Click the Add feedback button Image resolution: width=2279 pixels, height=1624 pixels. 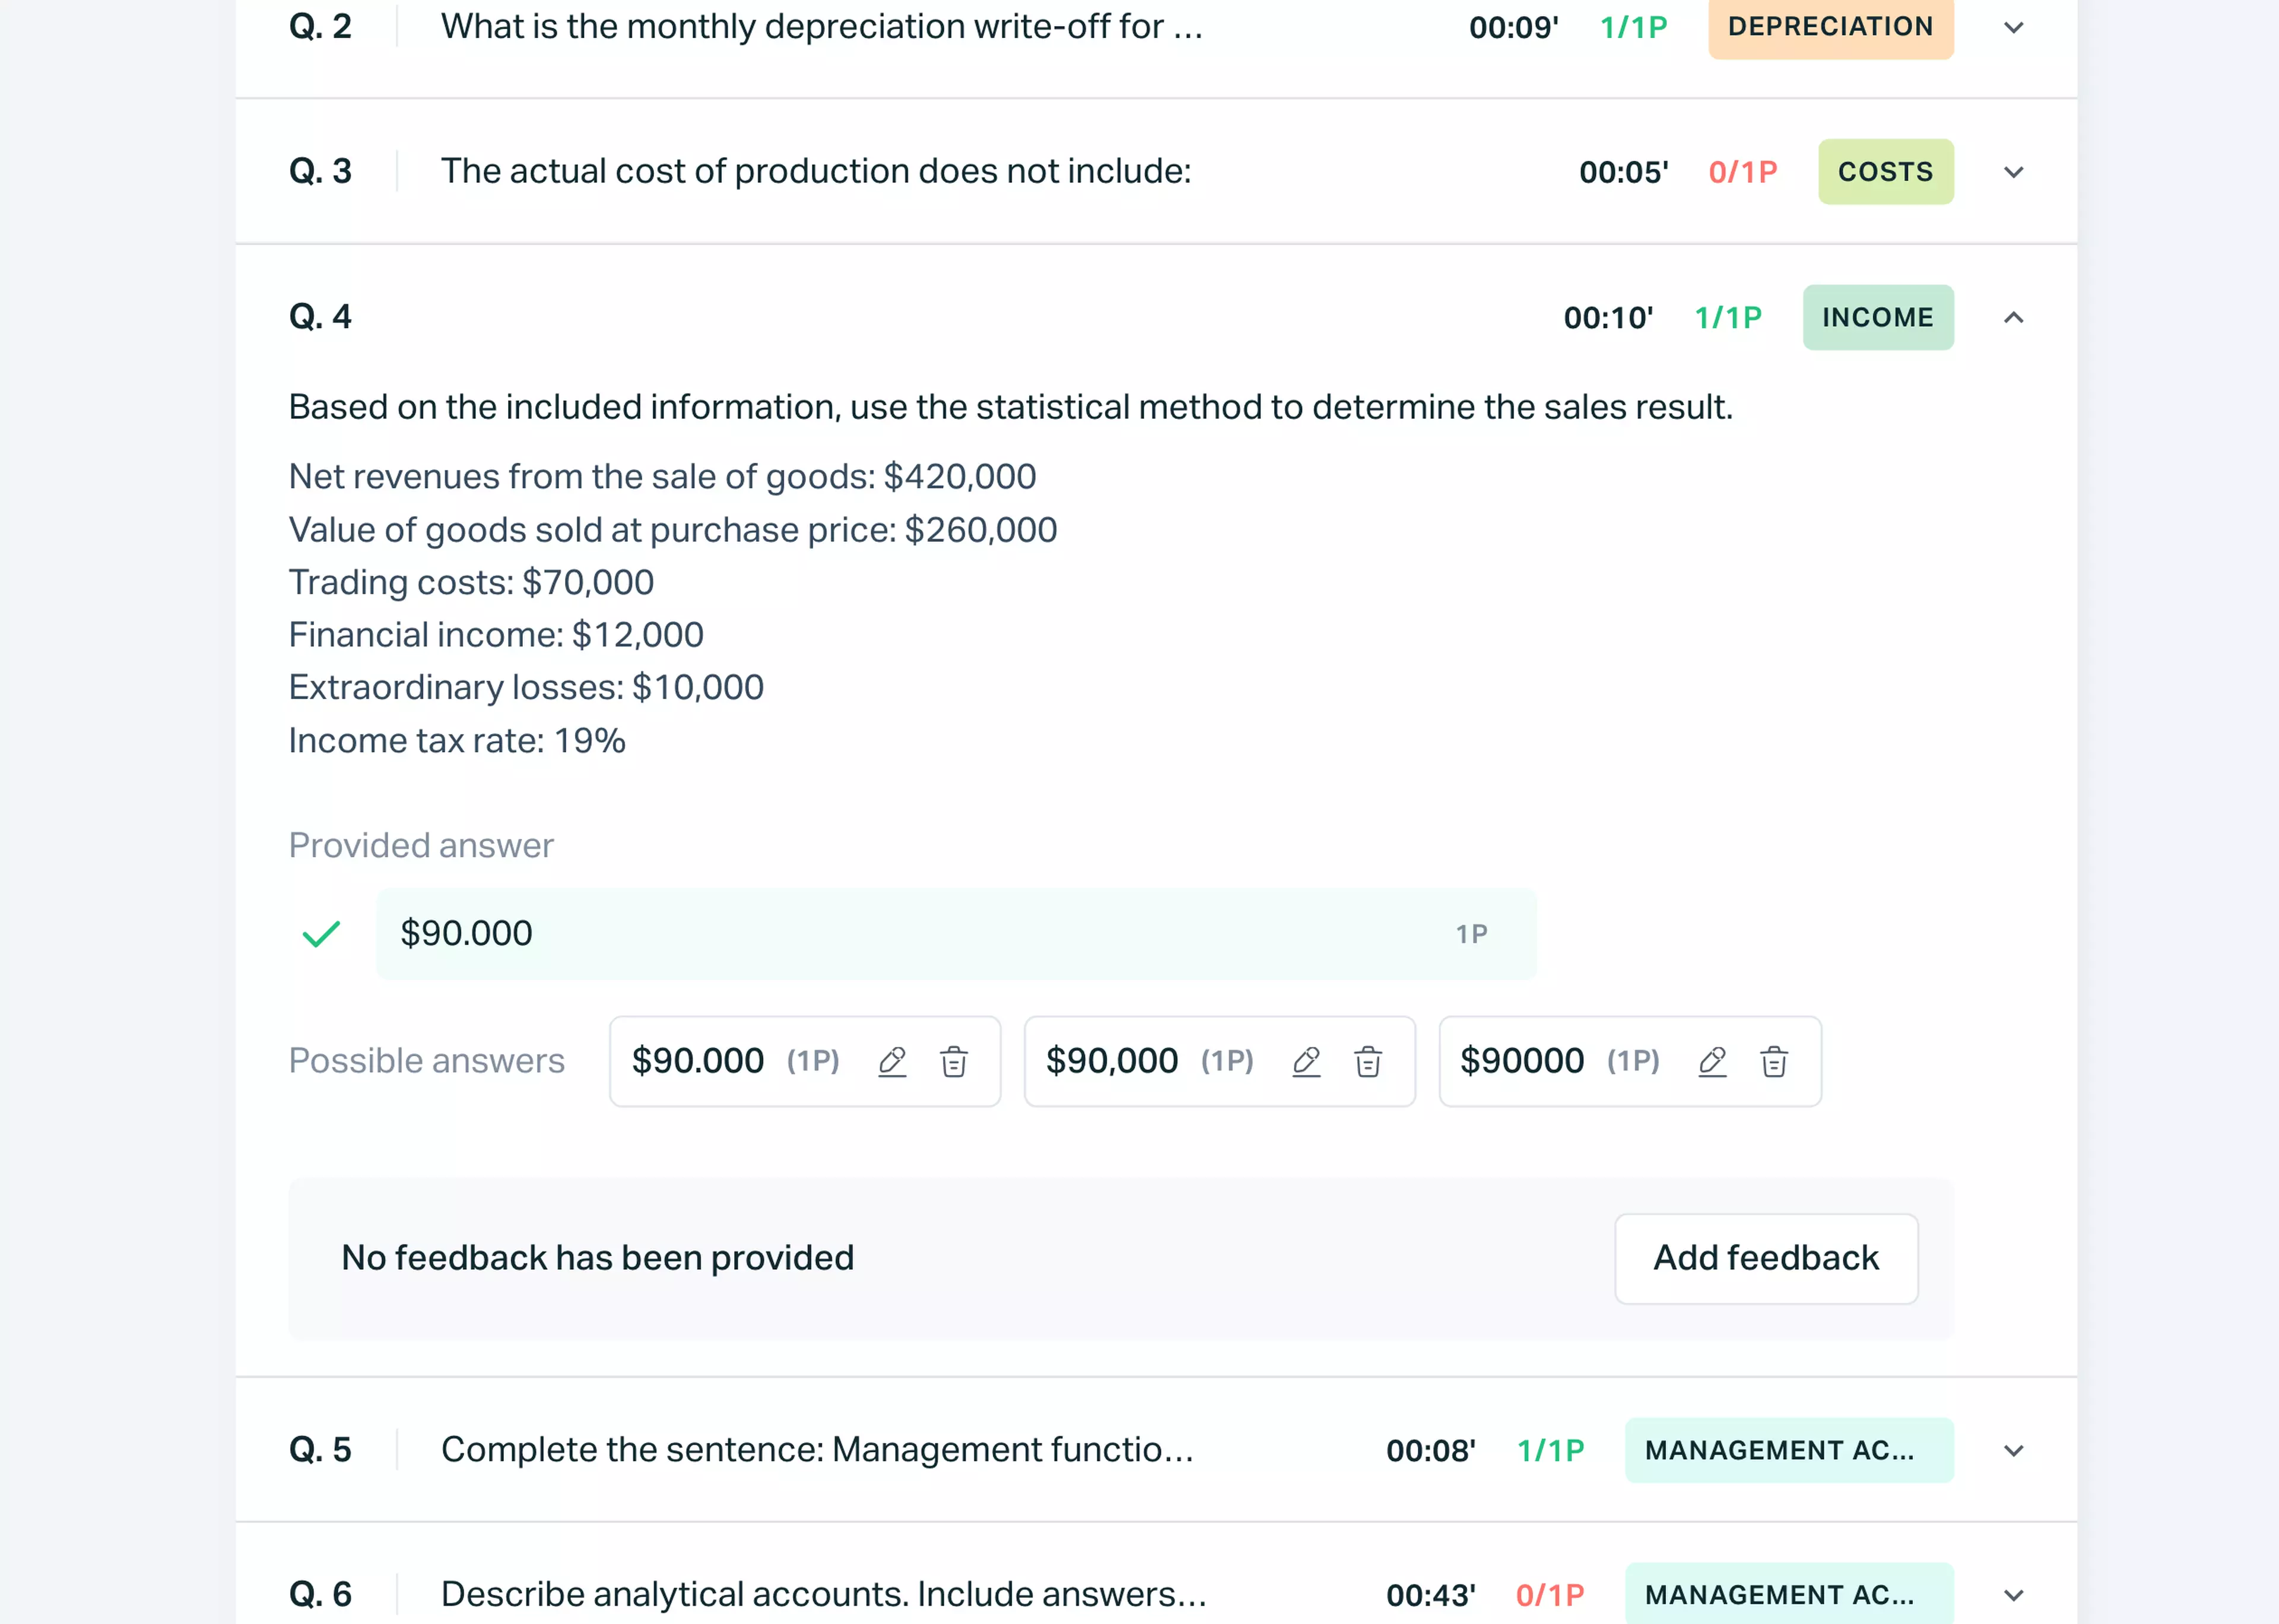(1765, 1258)
